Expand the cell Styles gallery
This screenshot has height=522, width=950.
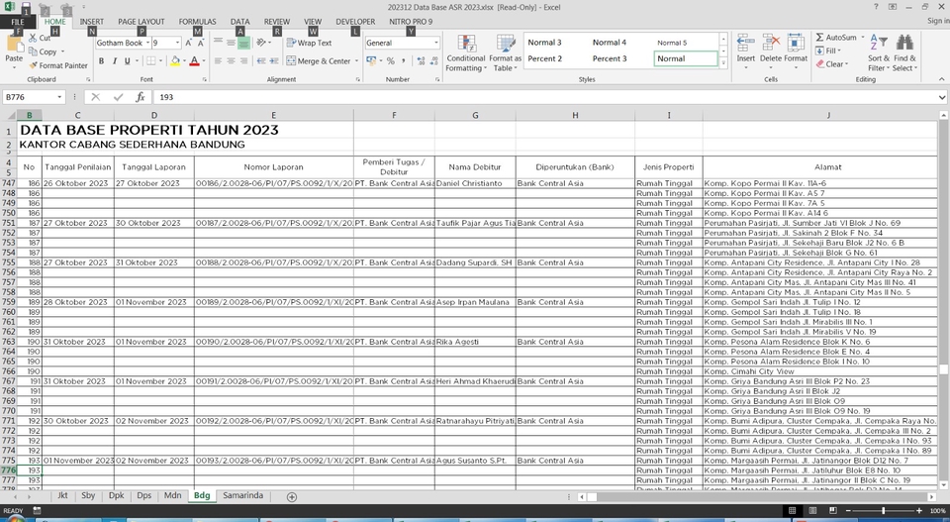(x=722, y=63)
